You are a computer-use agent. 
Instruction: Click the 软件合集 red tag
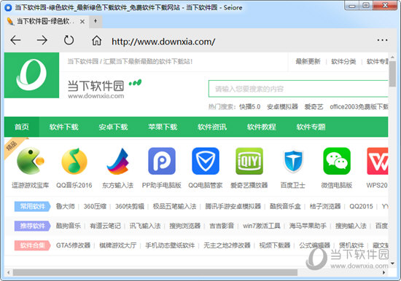coord(32,245)
